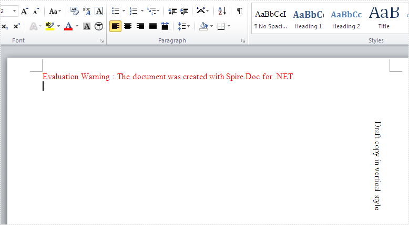
Task: Click the Numbering list icon
Action: click(x=134, y=11)
